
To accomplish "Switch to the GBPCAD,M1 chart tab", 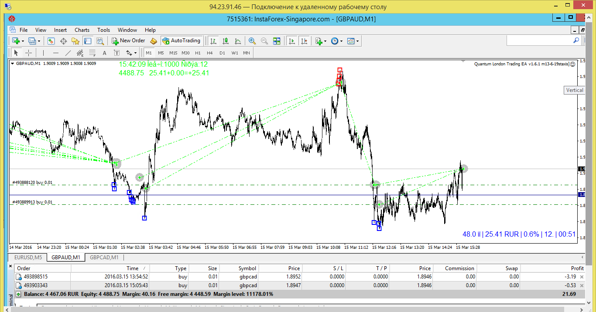I will pos(104,258).
